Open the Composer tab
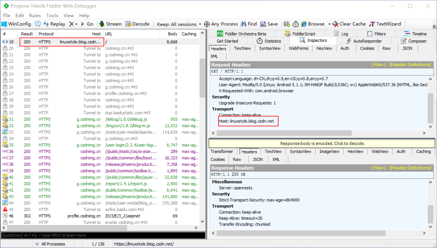The height and width of the screenshot is (248, 437). tap(414, 41)
